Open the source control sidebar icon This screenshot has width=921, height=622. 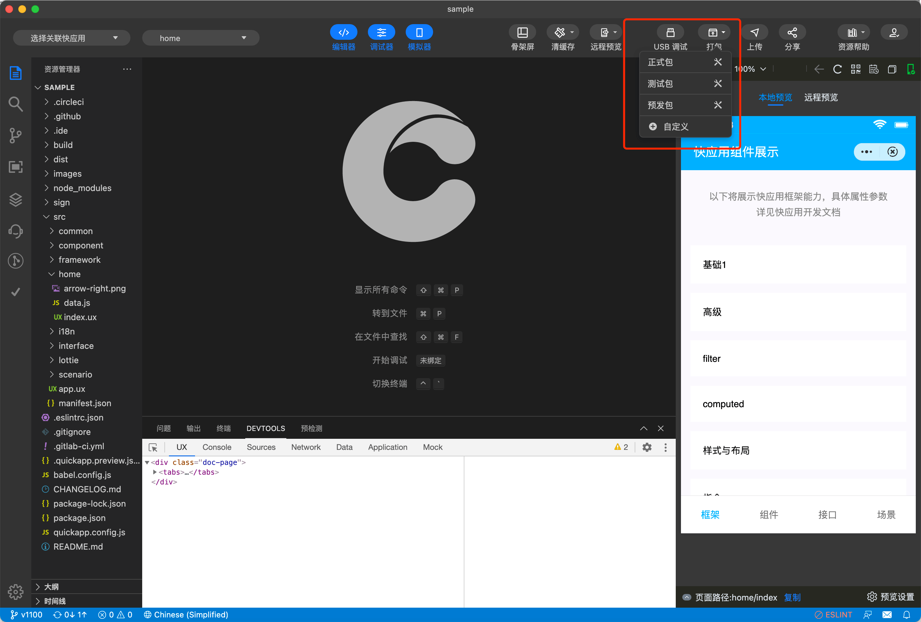click(x=15, y=136)
